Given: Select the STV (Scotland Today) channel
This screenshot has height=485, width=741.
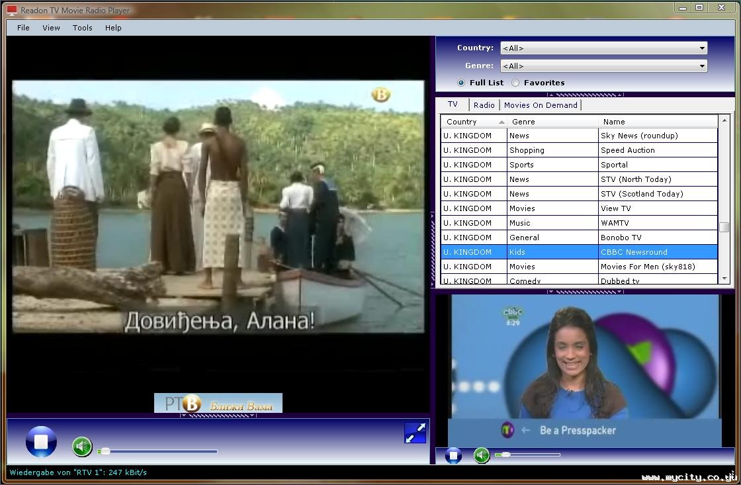Looking at the screenshot, I should (579, 194).
